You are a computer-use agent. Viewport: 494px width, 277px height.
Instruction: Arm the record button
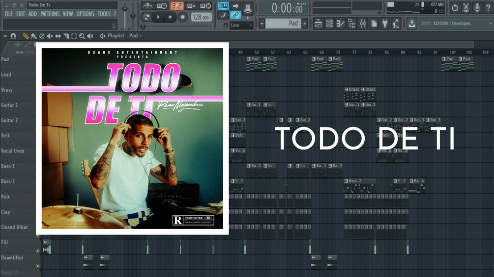pos(182,17)
